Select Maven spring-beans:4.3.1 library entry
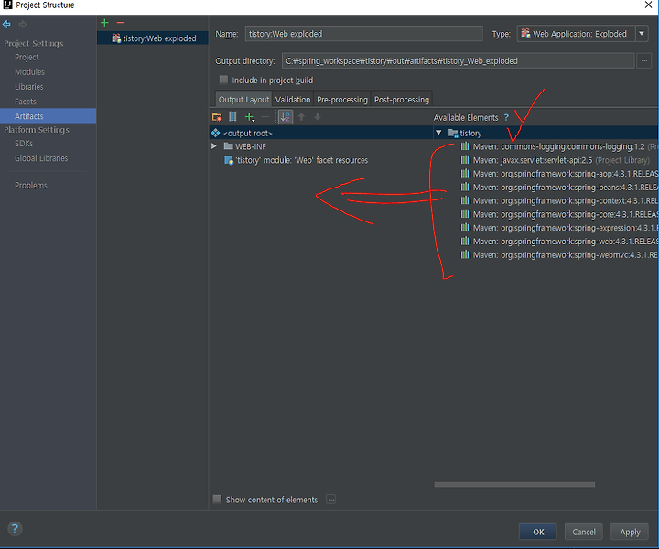 click(x=560, y=187)
